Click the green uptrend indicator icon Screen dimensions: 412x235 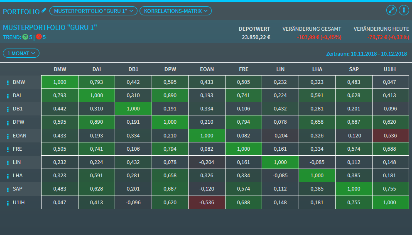click(25, 37)
